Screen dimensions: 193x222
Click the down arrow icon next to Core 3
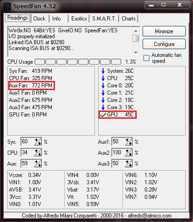coord(103,107)
